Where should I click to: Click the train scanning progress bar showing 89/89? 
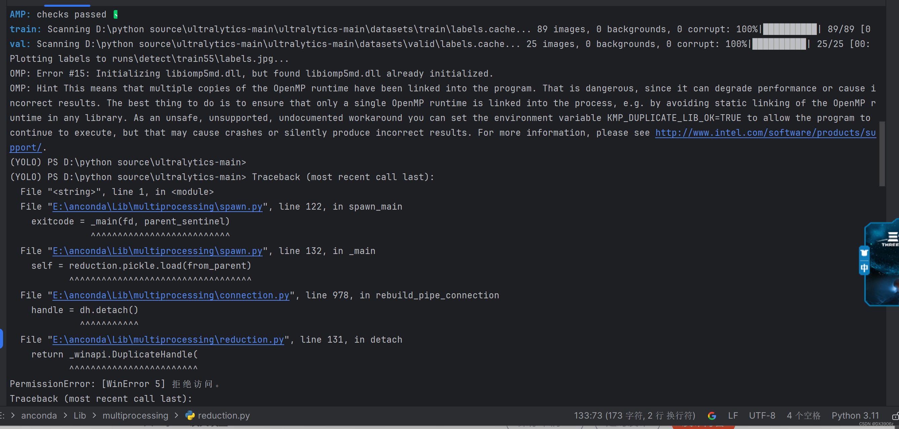[x=789, y=29]
